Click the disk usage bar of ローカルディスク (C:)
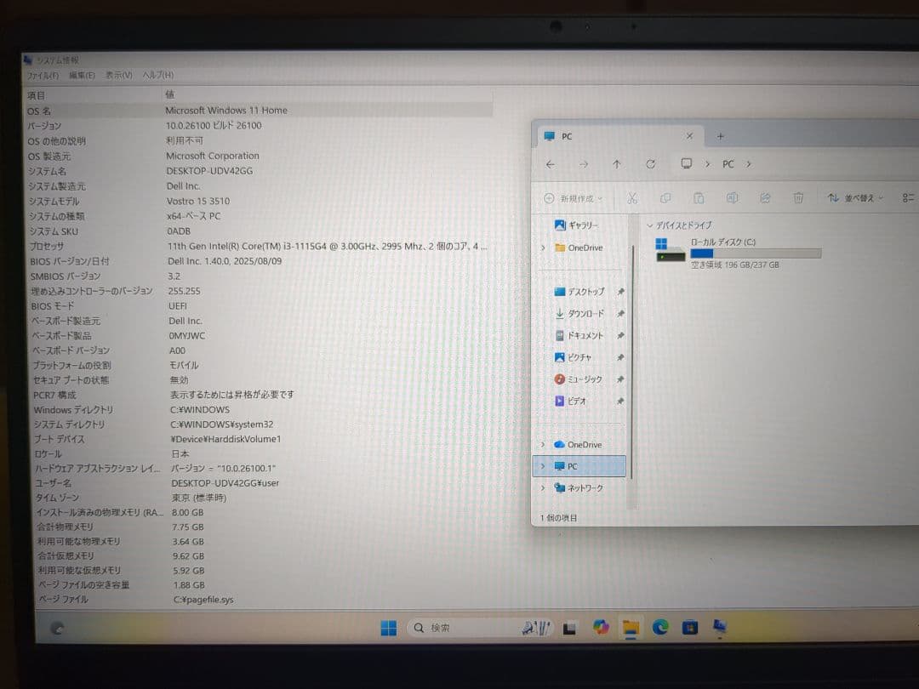 pyautogui.click(x=753, y=253)
